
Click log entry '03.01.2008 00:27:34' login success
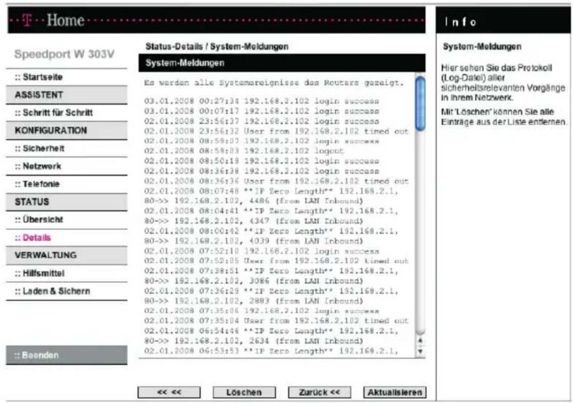click(261, 101)
